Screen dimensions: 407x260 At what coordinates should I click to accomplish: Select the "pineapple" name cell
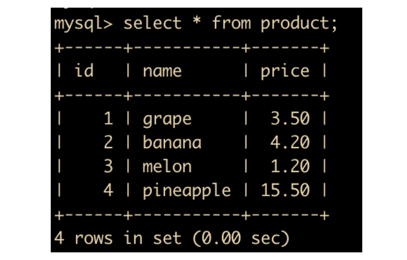(187, 190)
